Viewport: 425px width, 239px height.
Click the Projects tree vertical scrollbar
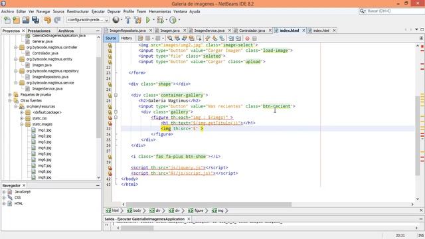(x=99, y=98)
